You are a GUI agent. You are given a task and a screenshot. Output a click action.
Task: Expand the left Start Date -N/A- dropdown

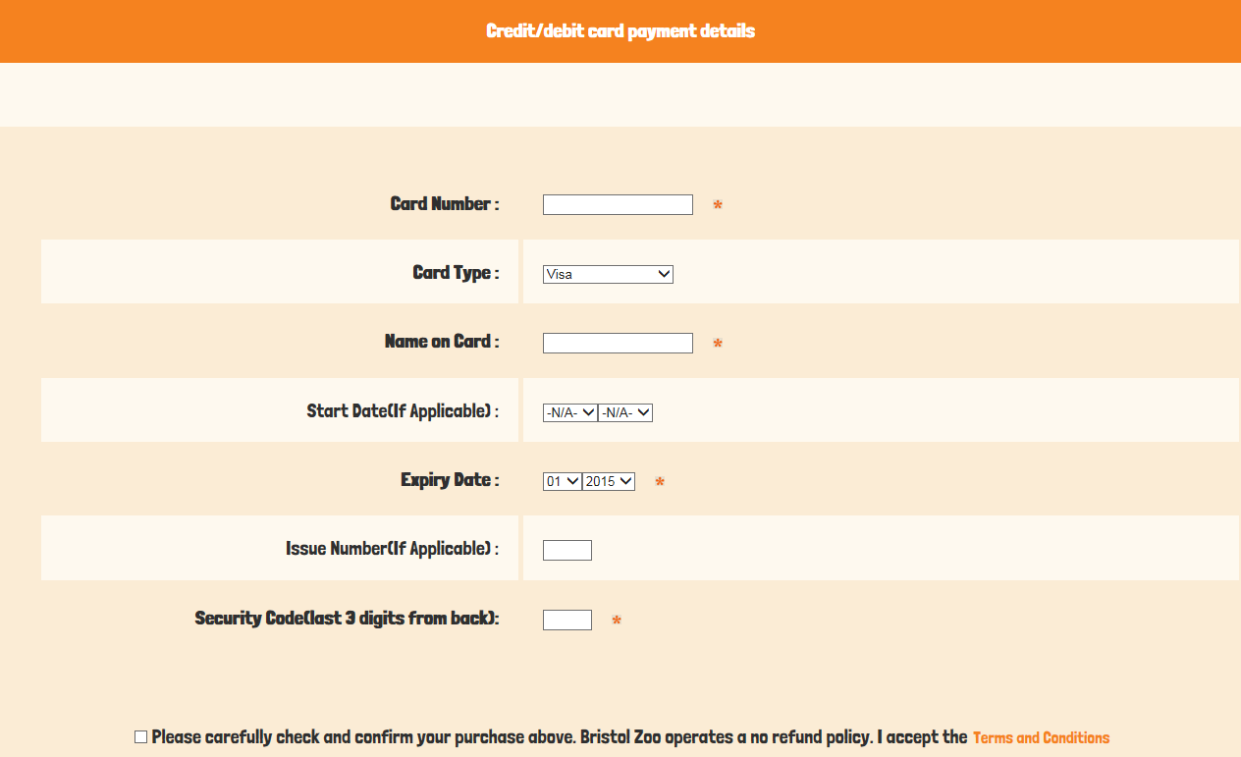pos(569,413)
